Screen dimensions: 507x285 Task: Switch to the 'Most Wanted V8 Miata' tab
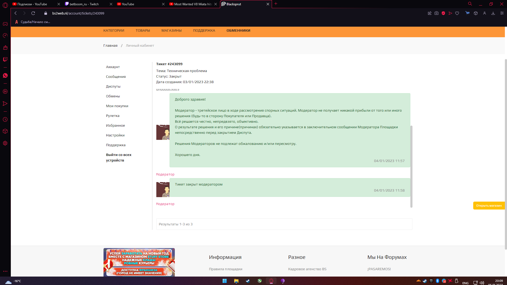[x=193, y=4]
